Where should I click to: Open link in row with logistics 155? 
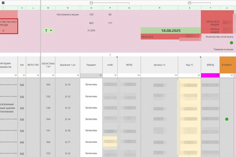tap(22, 97)
